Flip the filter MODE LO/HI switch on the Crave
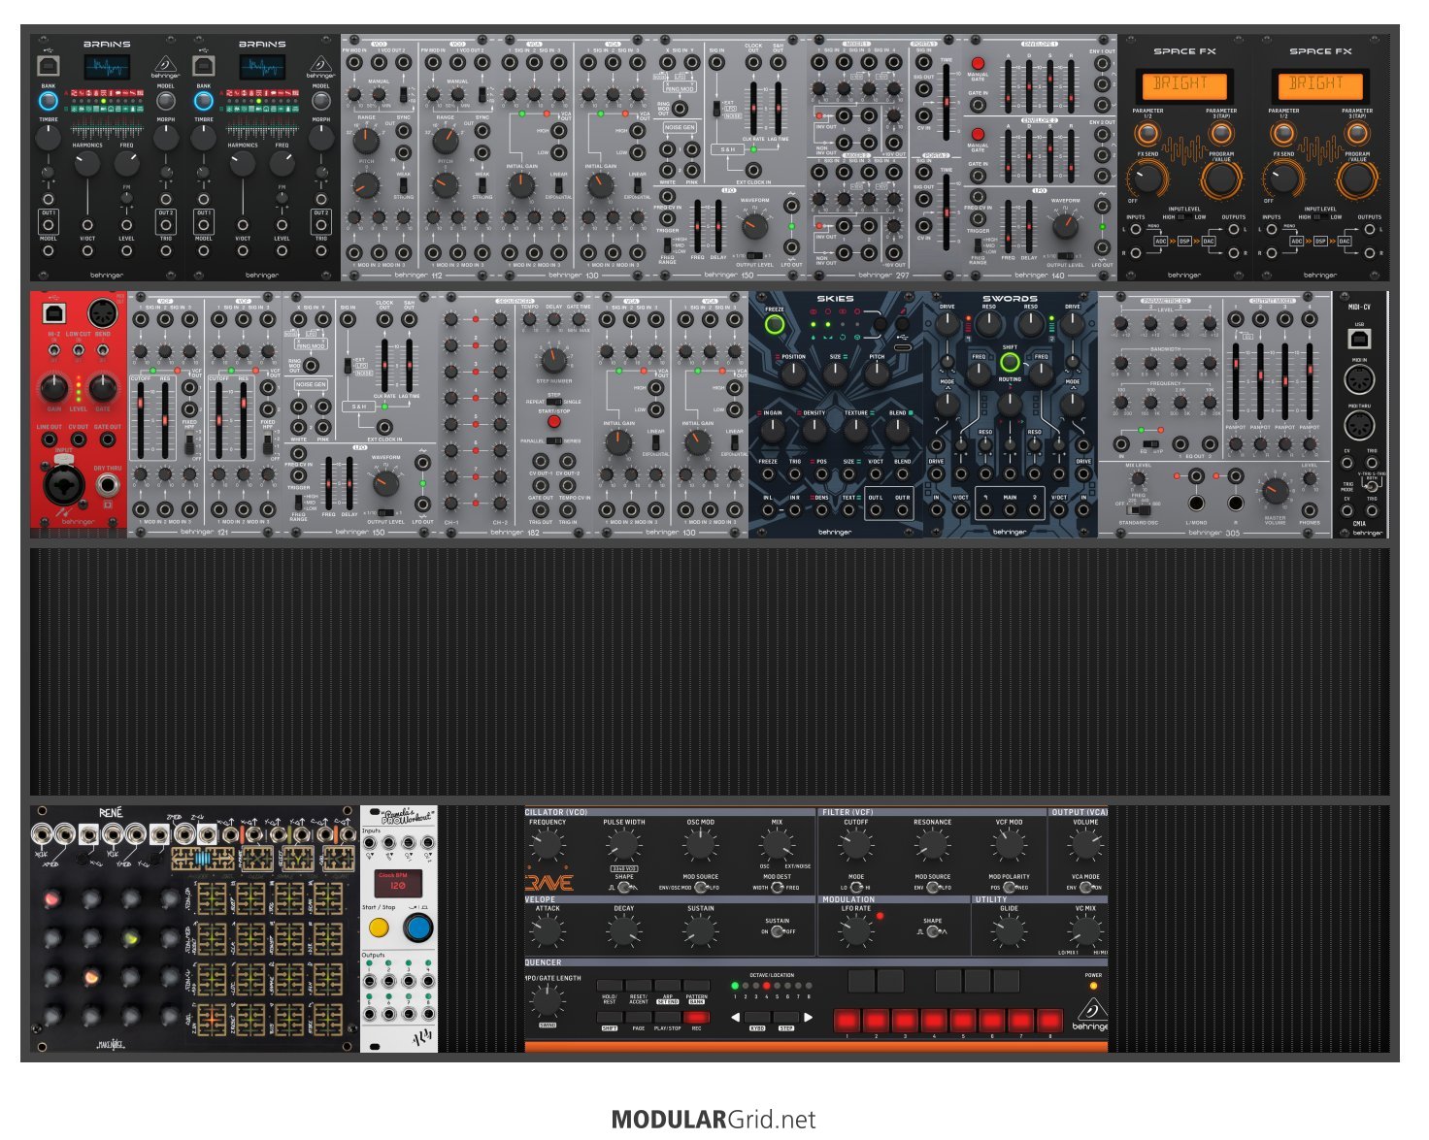This screenshot has width=1429, height=1140. pos(856,887)
